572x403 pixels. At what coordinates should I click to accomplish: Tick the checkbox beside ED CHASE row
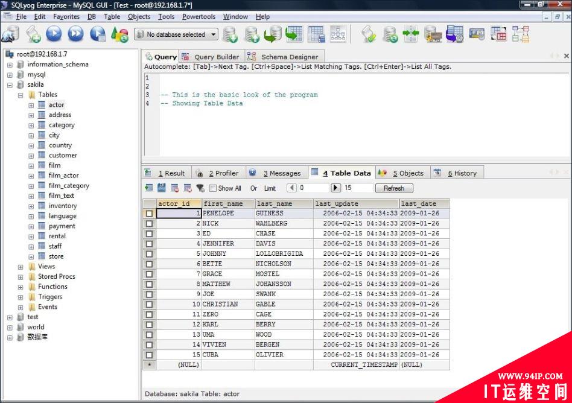(x=149, y=233)
